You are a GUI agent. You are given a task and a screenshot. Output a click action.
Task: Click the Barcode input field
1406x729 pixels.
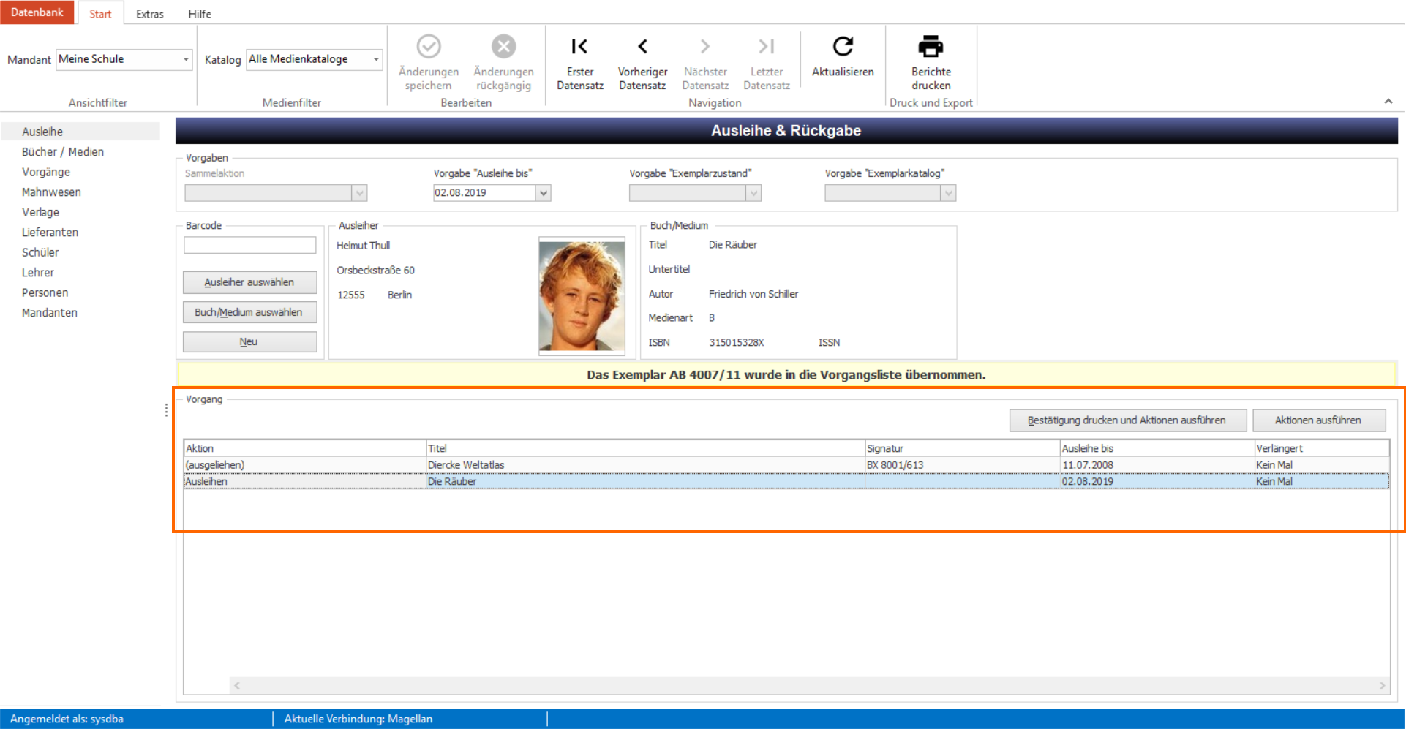(x=250, y=245)
